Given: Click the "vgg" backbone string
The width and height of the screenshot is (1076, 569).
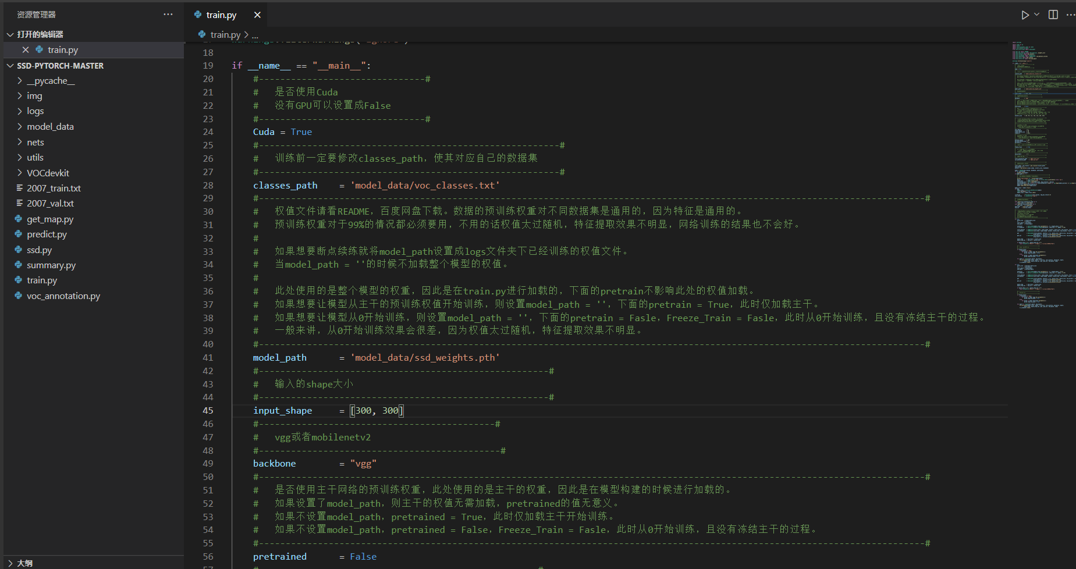Looking at the screenshot, I should point(363,464).
